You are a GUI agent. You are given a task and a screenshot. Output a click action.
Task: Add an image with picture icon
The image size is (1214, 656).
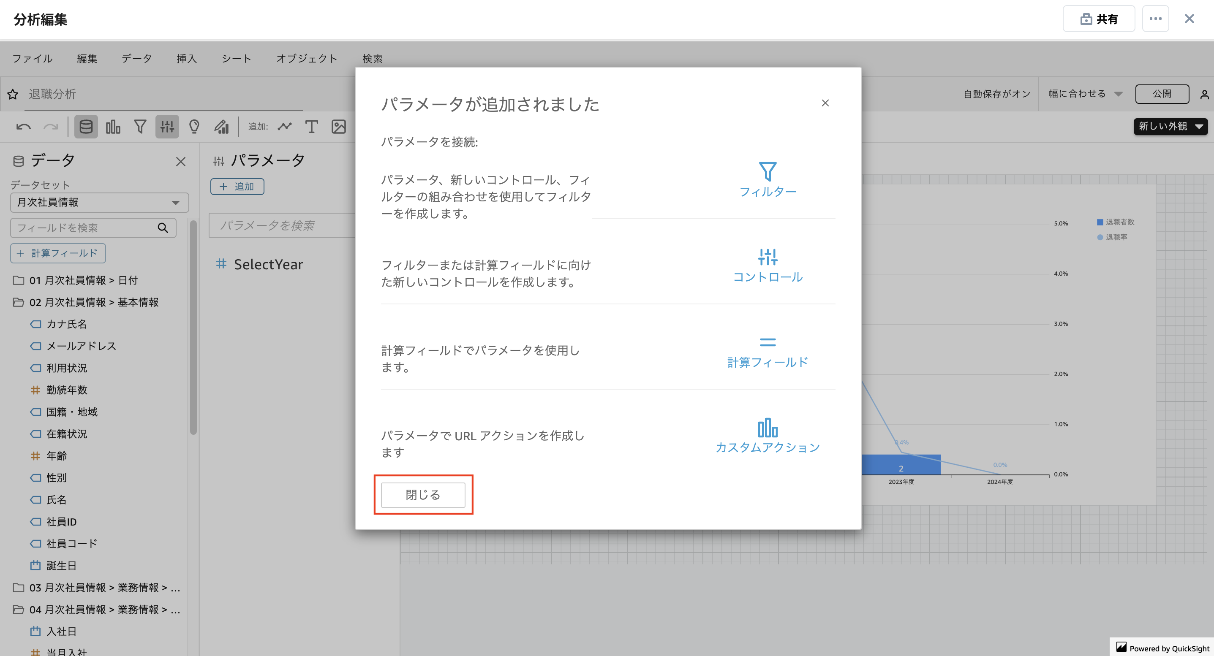(x=338, y=127)
